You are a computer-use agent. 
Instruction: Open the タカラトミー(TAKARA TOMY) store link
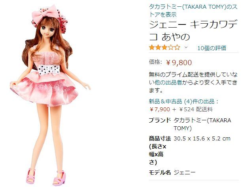pyautogui.click(x=193, y=11)
